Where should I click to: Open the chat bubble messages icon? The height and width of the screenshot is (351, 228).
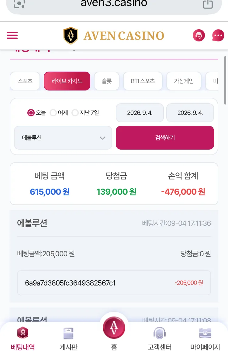218,35
